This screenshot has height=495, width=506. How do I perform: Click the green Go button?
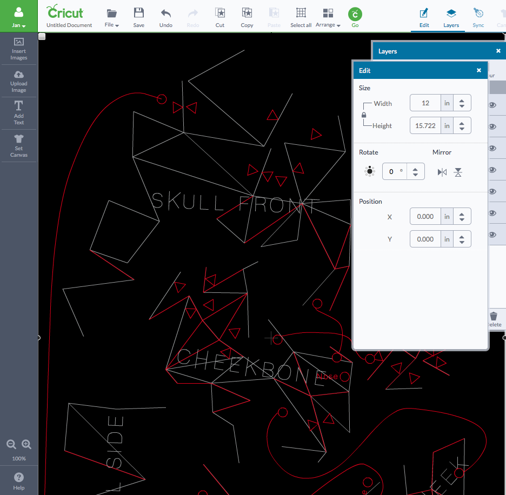click(355, 17)
